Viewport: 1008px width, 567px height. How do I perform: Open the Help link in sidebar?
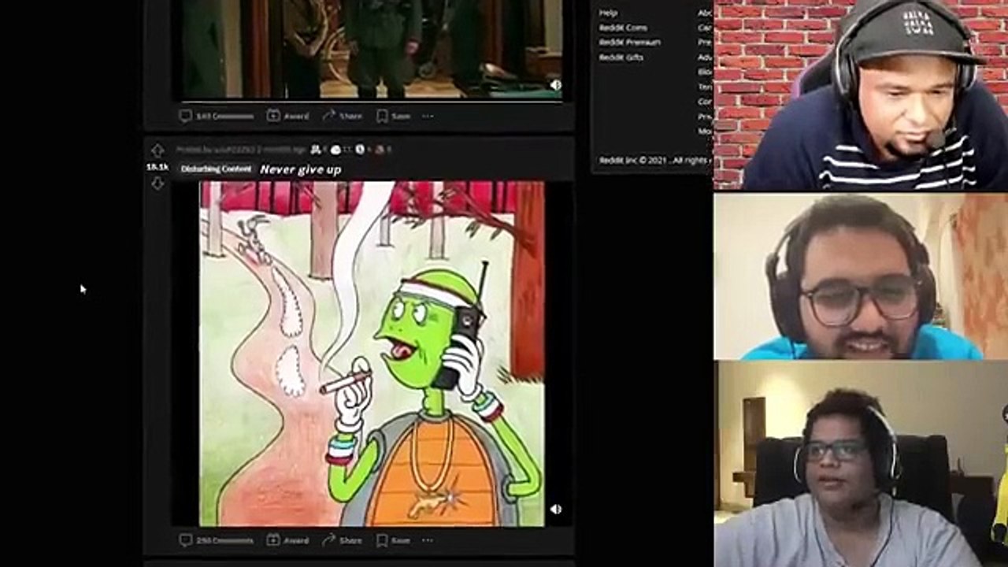pyautogui.click(x=608, y=13)
